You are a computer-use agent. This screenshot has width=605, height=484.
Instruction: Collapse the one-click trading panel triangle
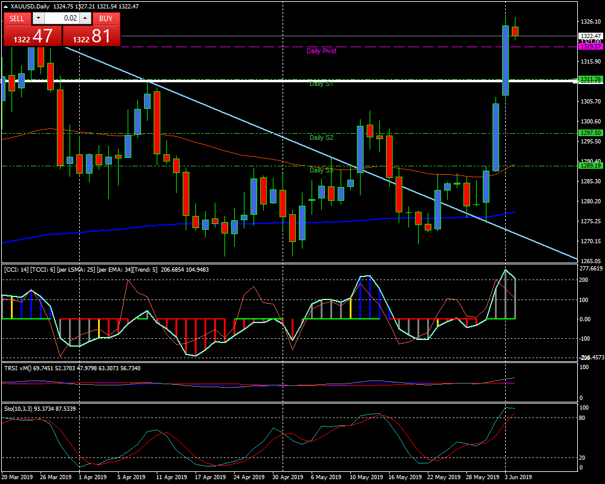(5, 7)
